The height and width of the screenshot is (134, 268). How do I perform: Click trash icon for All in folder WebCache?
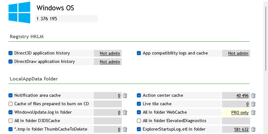coord(253,112)
